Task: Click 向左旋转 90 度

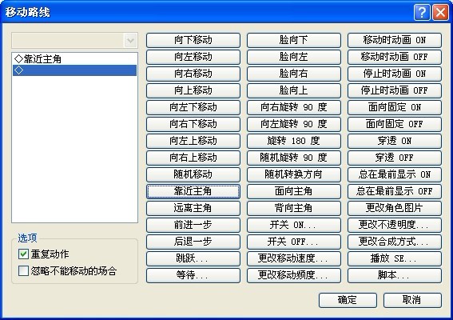Action: click(x=294, y=124)
